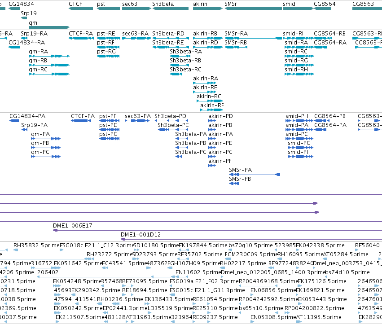The image size is (382, 324).
Task: Click the smid-RH transcript
Action: tap(299, 74)
